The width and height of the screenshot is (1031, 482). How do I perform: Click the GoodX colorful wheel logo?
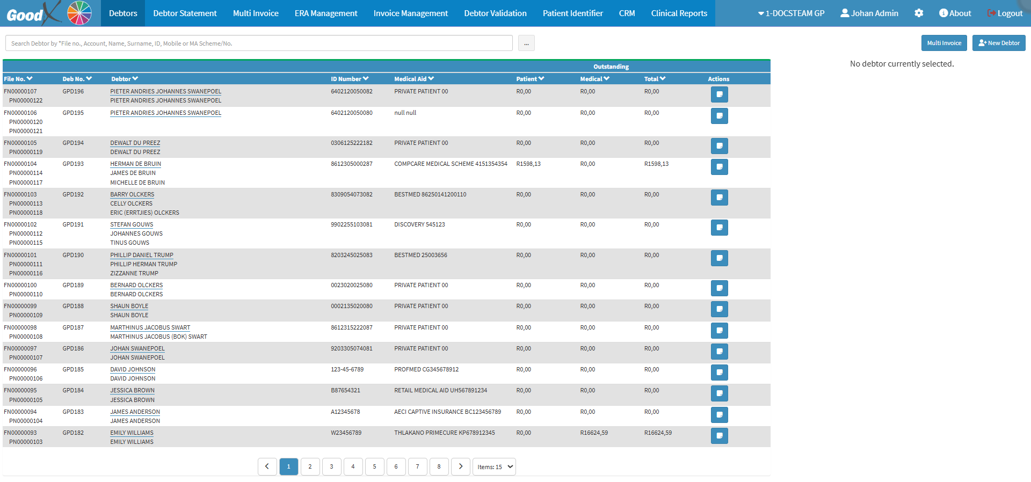79,13
